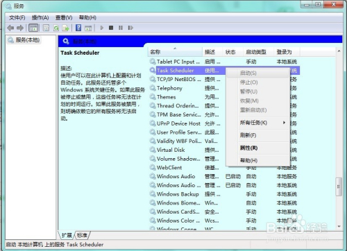Screen dimensions: 347x251
Task: Sort by the 状态 column header
Action: (233, 52)
